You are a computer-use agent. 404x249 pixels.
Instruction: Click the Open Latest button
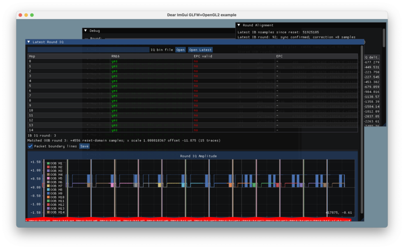(x=200, y=50)
